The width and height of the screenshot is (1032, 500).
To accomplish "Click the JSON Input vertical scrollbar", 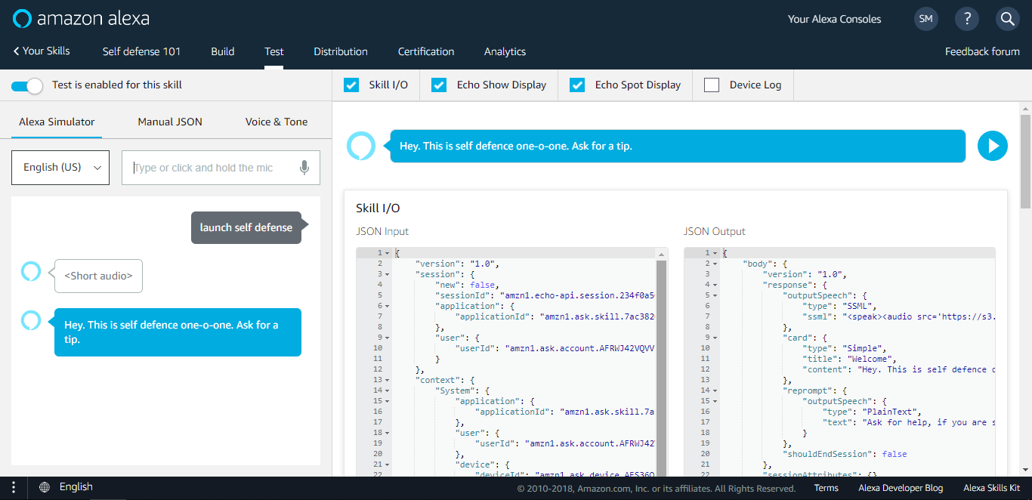I will (662, 366).
